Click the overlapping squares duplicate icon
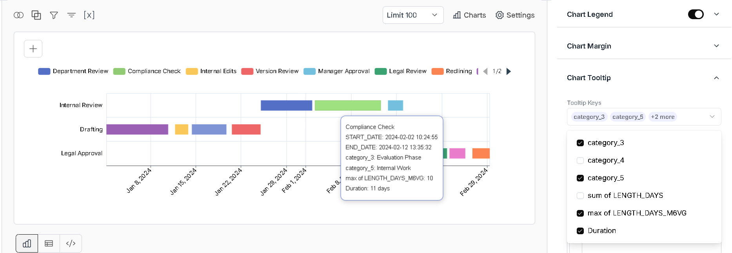This screenshot has height=253, width=732. [36, 15]
